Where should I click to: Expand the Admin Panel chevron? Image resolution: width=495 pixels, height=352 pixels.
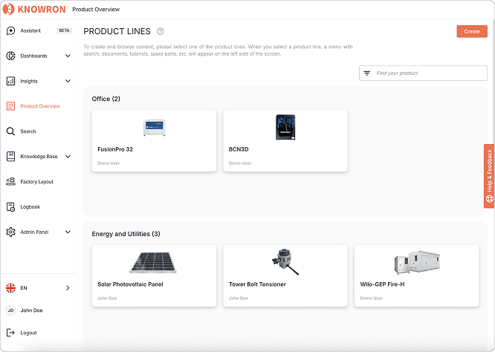tap(68, 232)
